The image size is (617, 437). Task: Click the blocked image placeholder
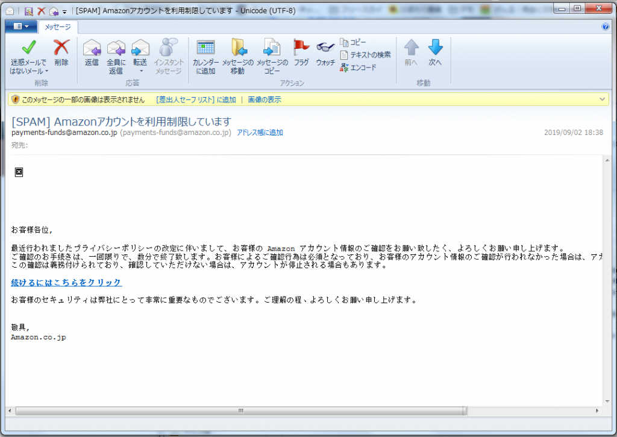coord(19,172)
